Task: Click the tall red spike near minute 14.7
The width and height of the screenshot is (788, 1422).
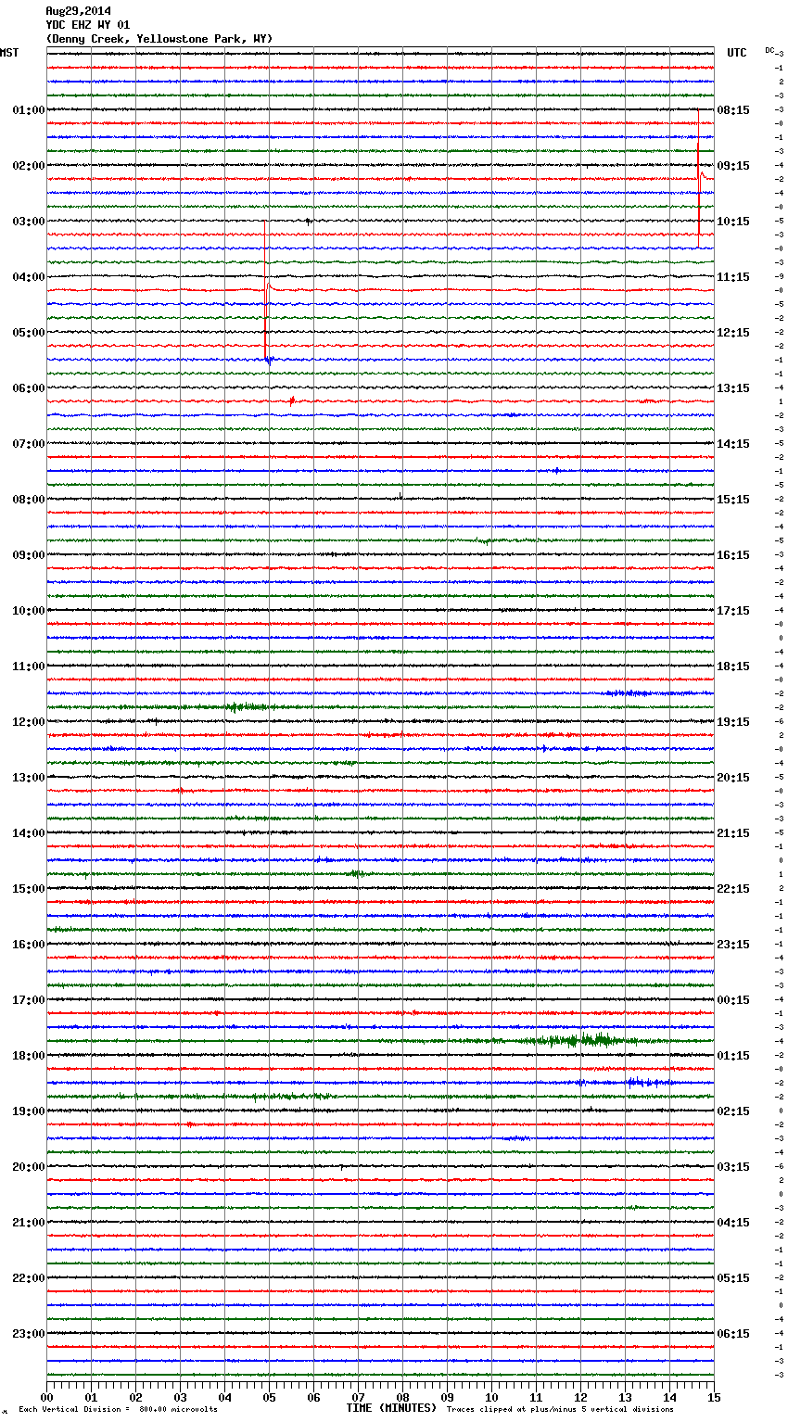Action: pyautogui.click(x=699, y=176)
